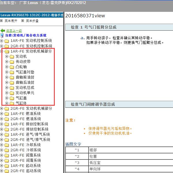
Task: Click folder icon of 1AR-FE 起动系统
Action: (7, 166)
